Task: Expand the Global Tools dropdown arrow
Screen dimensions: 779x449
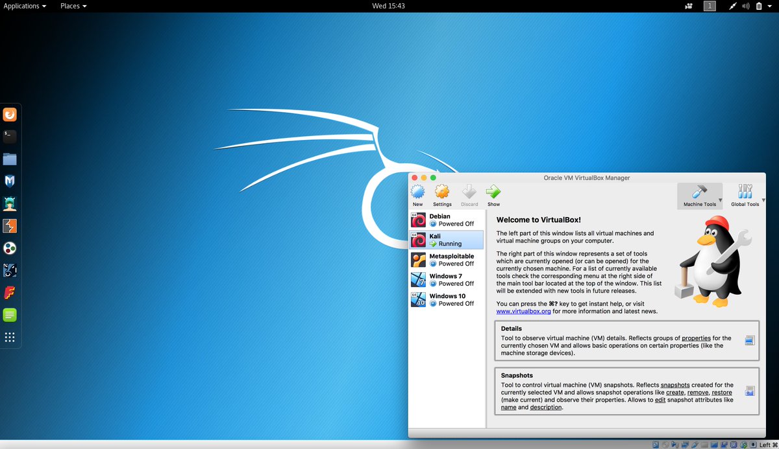Action: click(763, 200)
